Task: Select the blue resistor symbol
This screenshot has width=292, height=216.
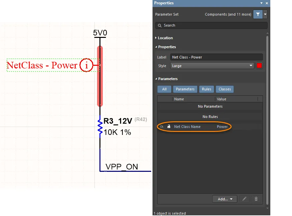Action: 100,127
